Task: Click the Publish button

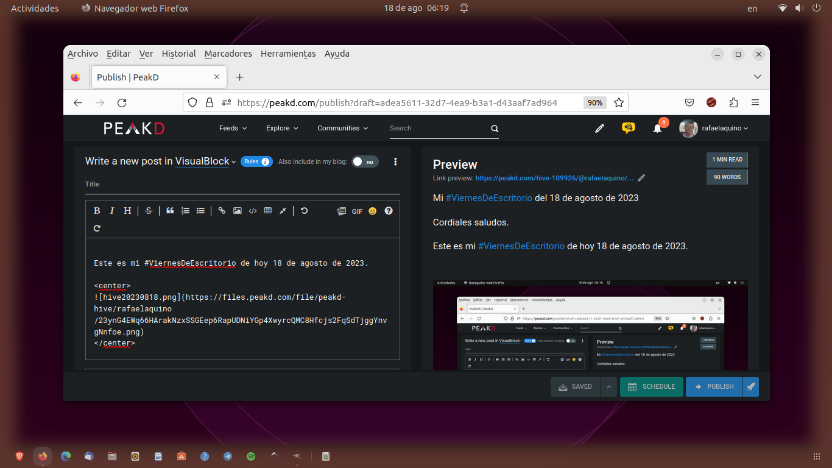Action: coord(714,387)
